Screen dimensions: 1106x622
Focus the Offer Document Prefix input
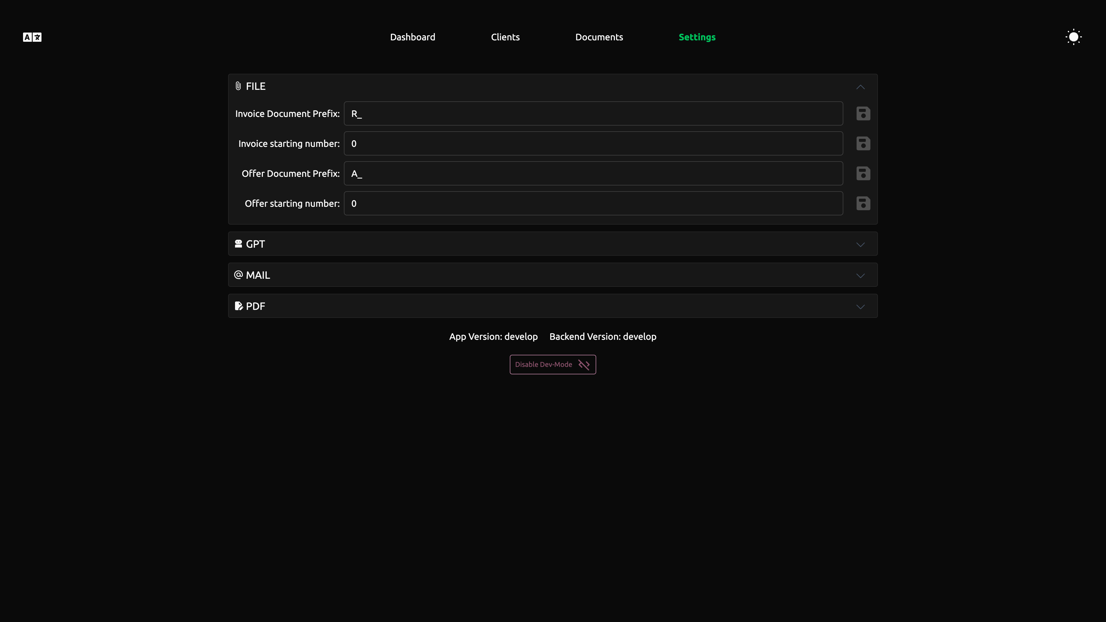pos(593,174)
